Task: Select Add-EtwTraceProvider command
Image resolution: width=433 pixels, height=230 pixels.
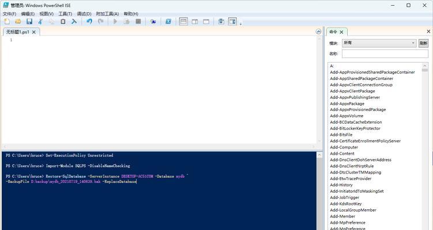Action: pyautogui.click(x=351, y=178)
